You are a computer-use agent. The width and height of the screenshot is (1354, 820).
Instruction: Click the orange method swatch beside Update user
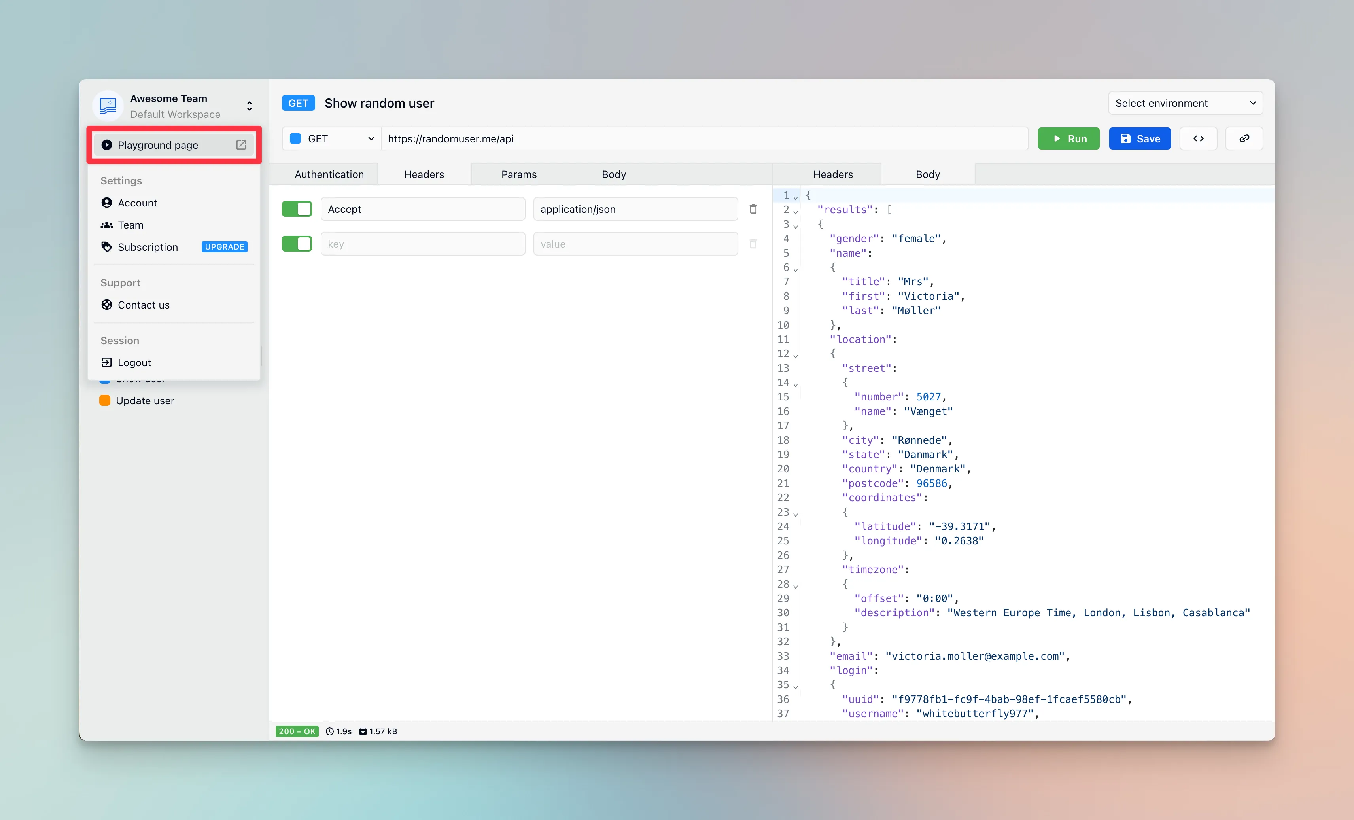(x=104, y=400)
